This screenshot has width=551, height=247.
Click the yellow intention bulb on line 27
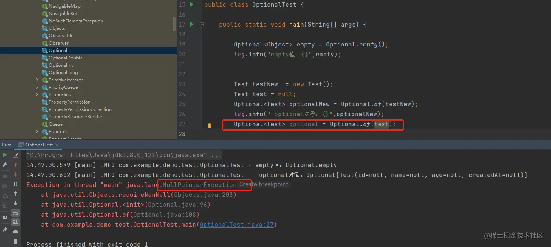pos(209,125)
